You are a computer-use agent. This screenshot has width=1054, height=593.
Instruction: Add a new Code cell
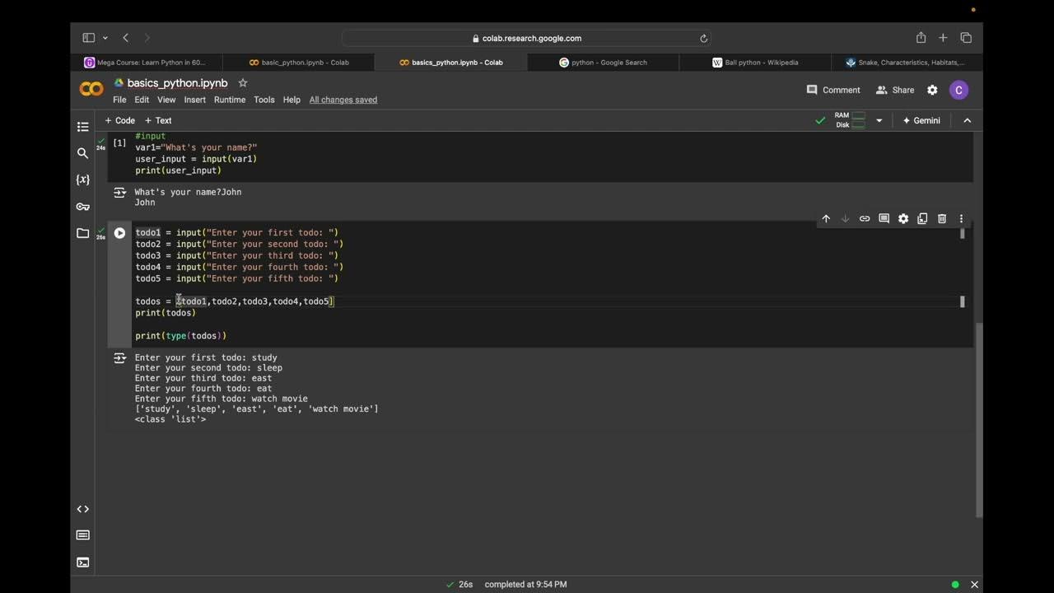click(x=120, y=120)
